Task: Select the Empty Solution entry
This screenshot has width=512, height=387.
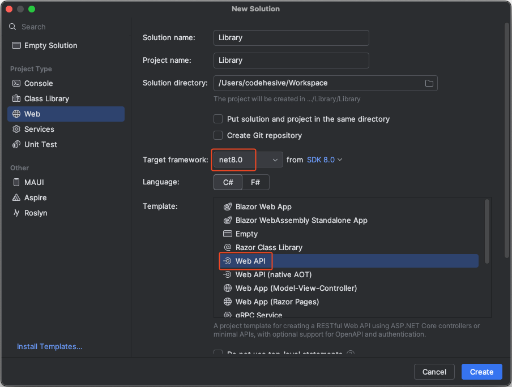Action: 66,45
